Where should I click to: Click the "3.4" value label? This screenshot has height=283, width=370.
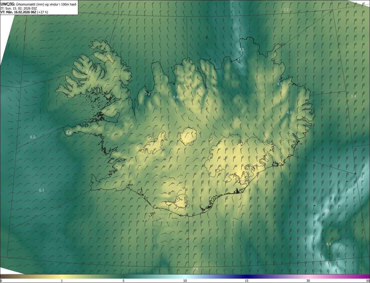[353, 96]
